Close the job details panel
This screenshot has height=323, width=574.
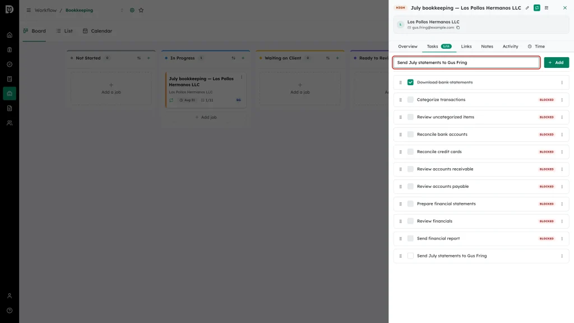pos(565,8)
